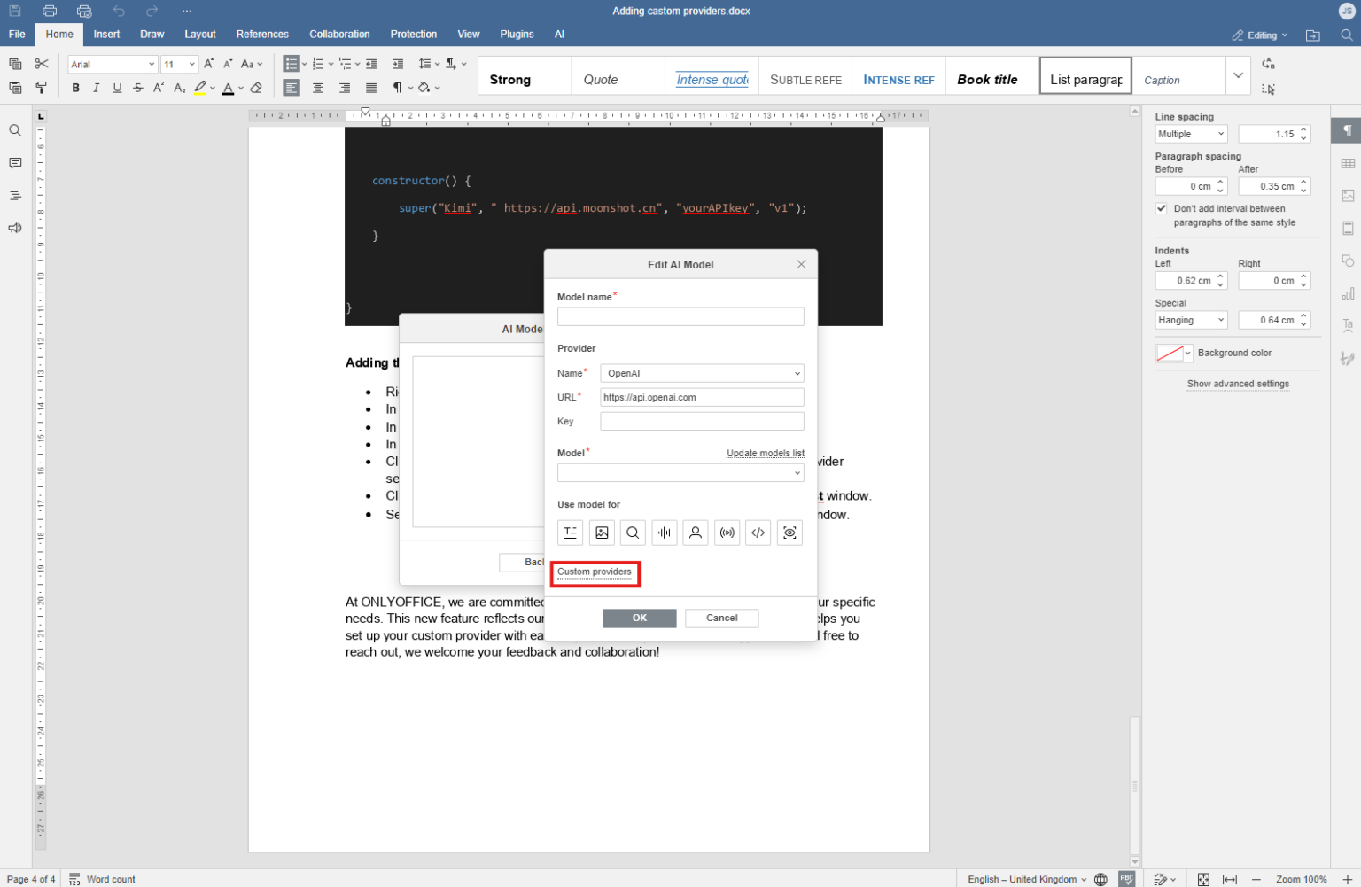Toggle Strikethrough formatting
Viewport: 1361px width, 887px height.
(x=137, y=88)
